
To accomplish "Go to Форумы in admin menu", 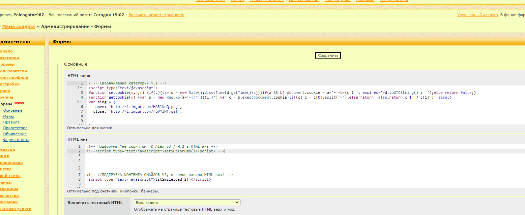I will (7, 64).
